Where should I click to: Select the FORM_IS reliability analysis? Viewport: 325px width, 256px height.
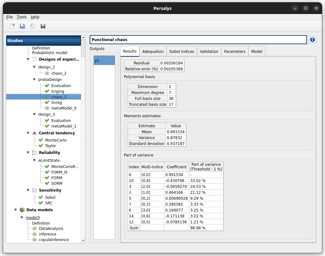pyautogui.click(x=59, y=172)
